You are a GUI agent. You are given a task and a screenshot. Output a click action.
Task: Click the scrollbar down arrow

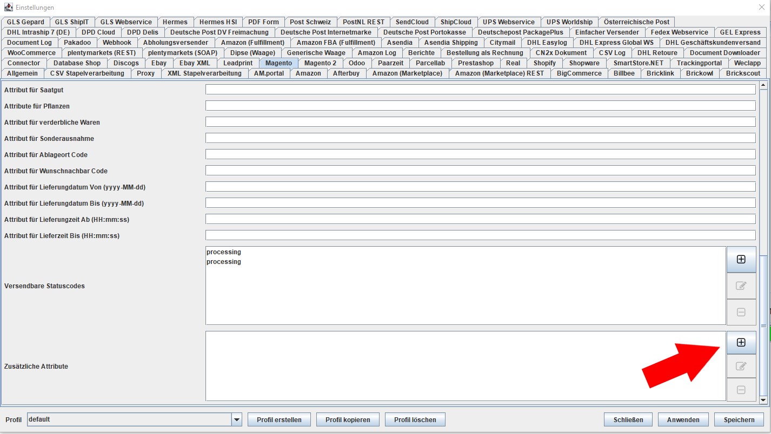[x=763, y=400]
